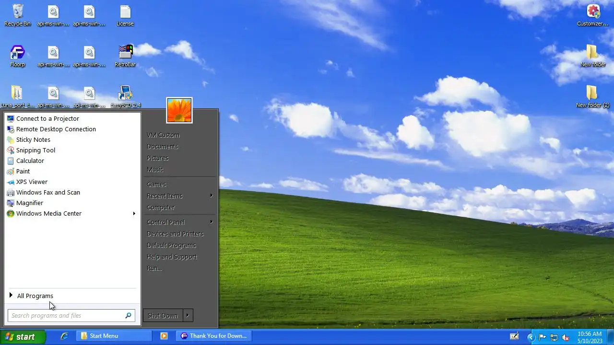Open the Documents library link
Viewport: 614px width, 345px height.
(x=163, y=147)
